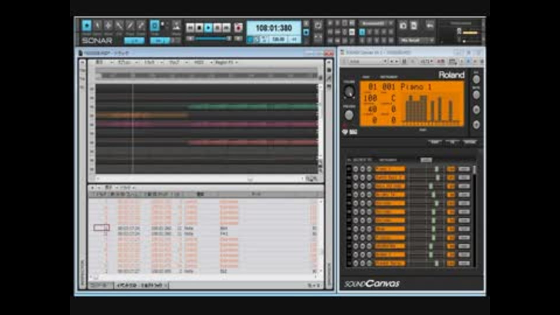This screenshot has width=560, height=315.
Task: Click the Marks icon in the toolbar
Action: tap(176, 26)
